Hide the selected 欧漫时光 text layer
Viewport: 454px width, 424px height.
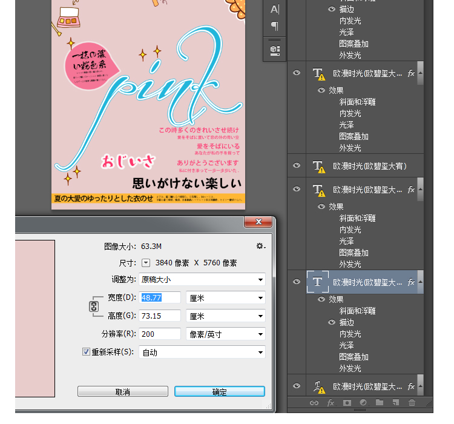tap(297, 282)
